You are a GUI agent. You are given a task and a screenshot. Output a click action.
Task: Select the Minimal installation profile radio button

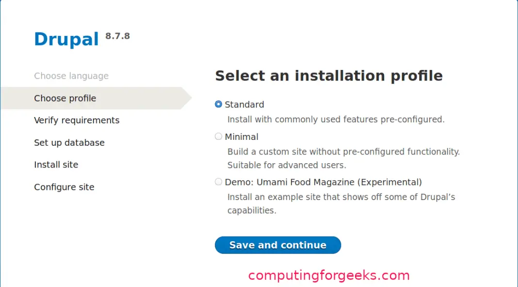click(x=218, y=136)
